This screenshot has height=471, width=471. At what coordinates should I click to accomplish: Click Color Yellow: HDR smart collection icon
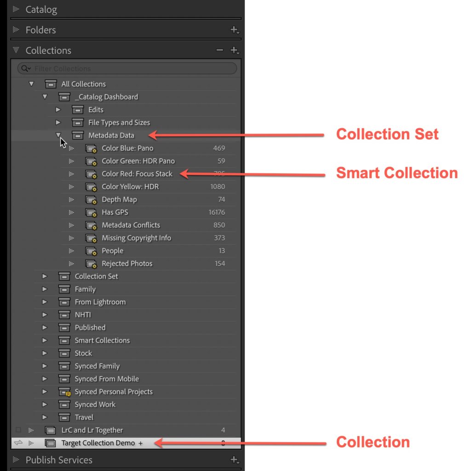(91, 187)
